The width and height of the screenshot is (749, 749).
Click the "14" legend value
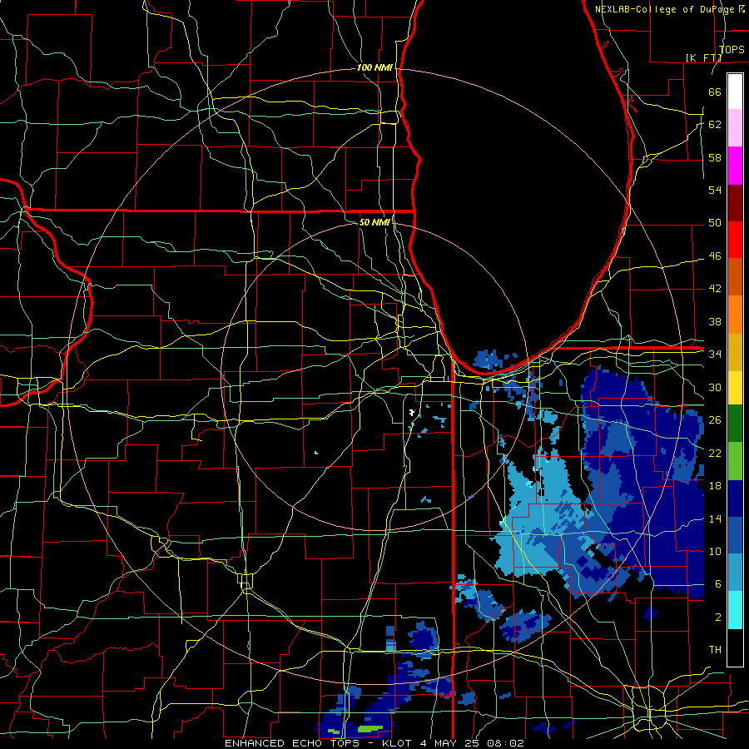(715, 518)
